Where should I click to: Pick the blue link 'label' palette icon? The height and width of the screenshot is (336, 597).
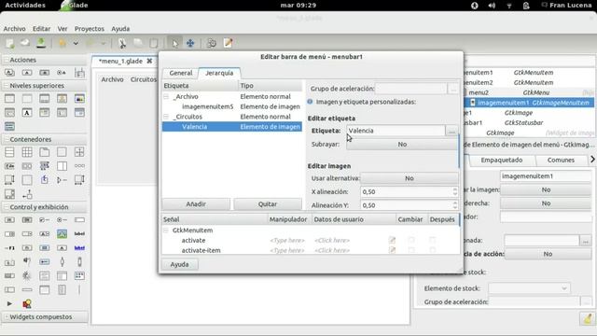coord(79,248)
